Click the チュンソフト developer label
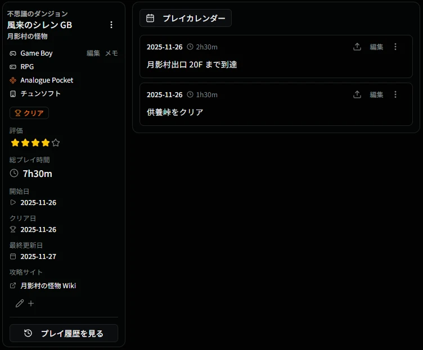The height and width of the screenshot is (350, 423). coord(40,94)
